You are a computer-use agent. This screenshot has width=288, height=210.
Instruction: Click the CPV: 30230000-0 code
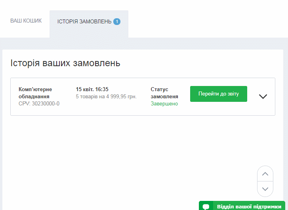pos(39,104)
